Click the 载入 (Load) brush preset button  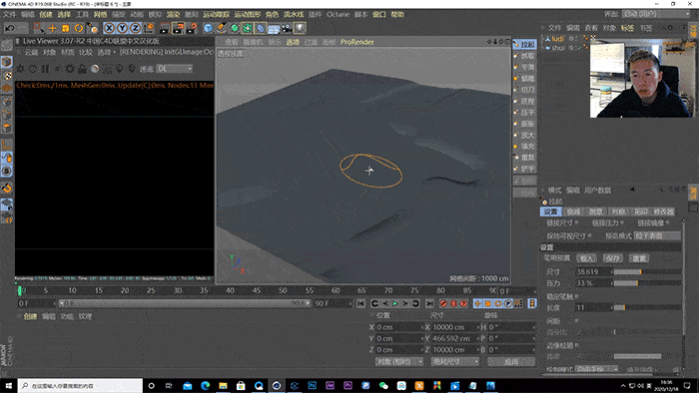point(587,258)
